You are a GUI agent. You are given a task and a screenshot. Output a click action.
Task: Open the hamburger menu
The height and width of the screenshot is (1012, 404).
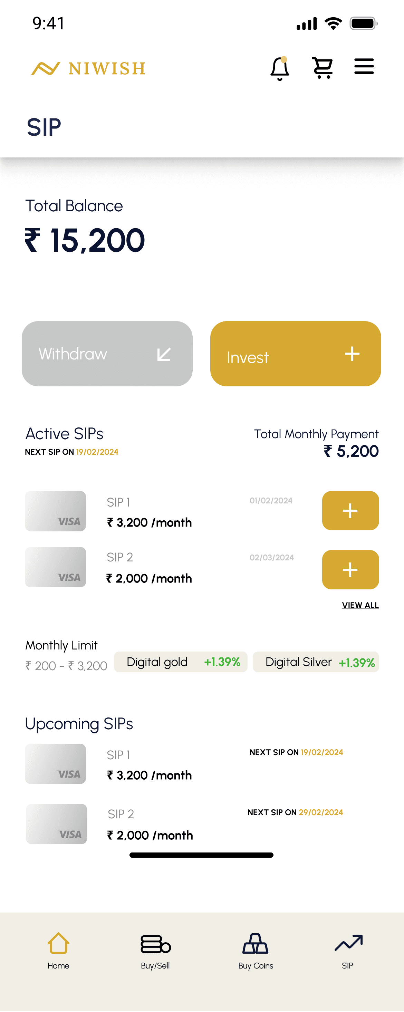(364, 66)
